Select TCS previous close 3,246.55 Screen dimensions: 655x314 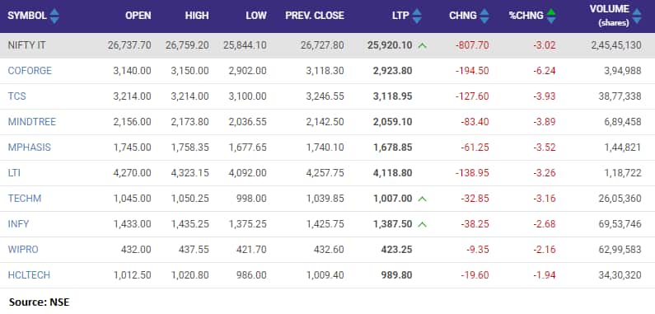pos(325,96)
